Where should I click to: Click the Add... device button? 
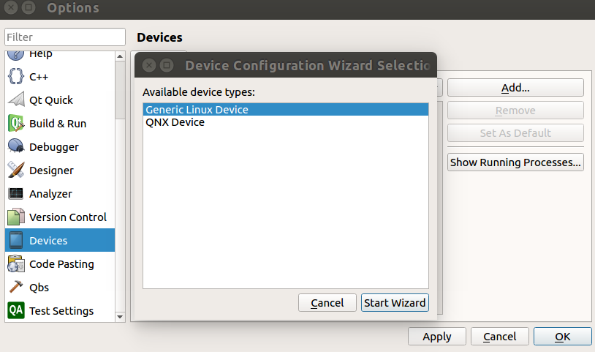[x=515, y=88]
